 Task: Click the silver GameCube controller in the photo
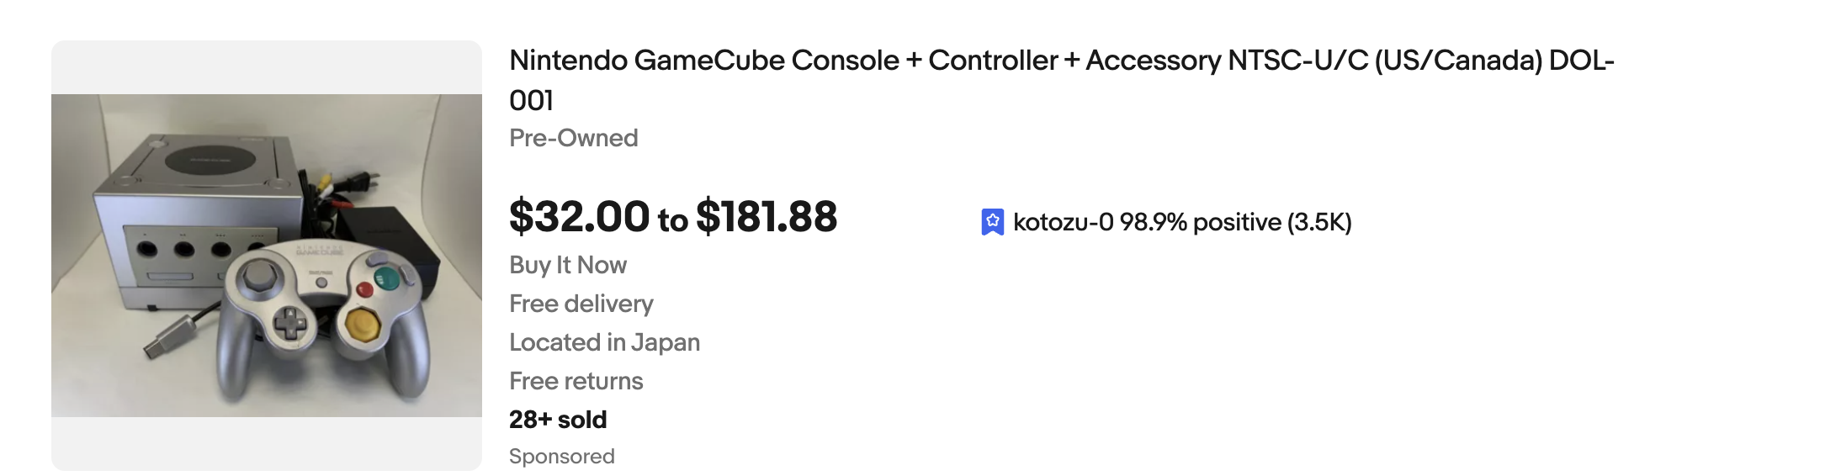[321, 318]
